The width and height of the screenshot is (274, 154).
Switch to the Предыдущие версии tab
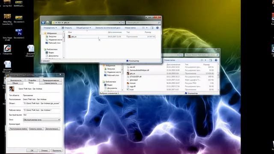coord(51,80)
